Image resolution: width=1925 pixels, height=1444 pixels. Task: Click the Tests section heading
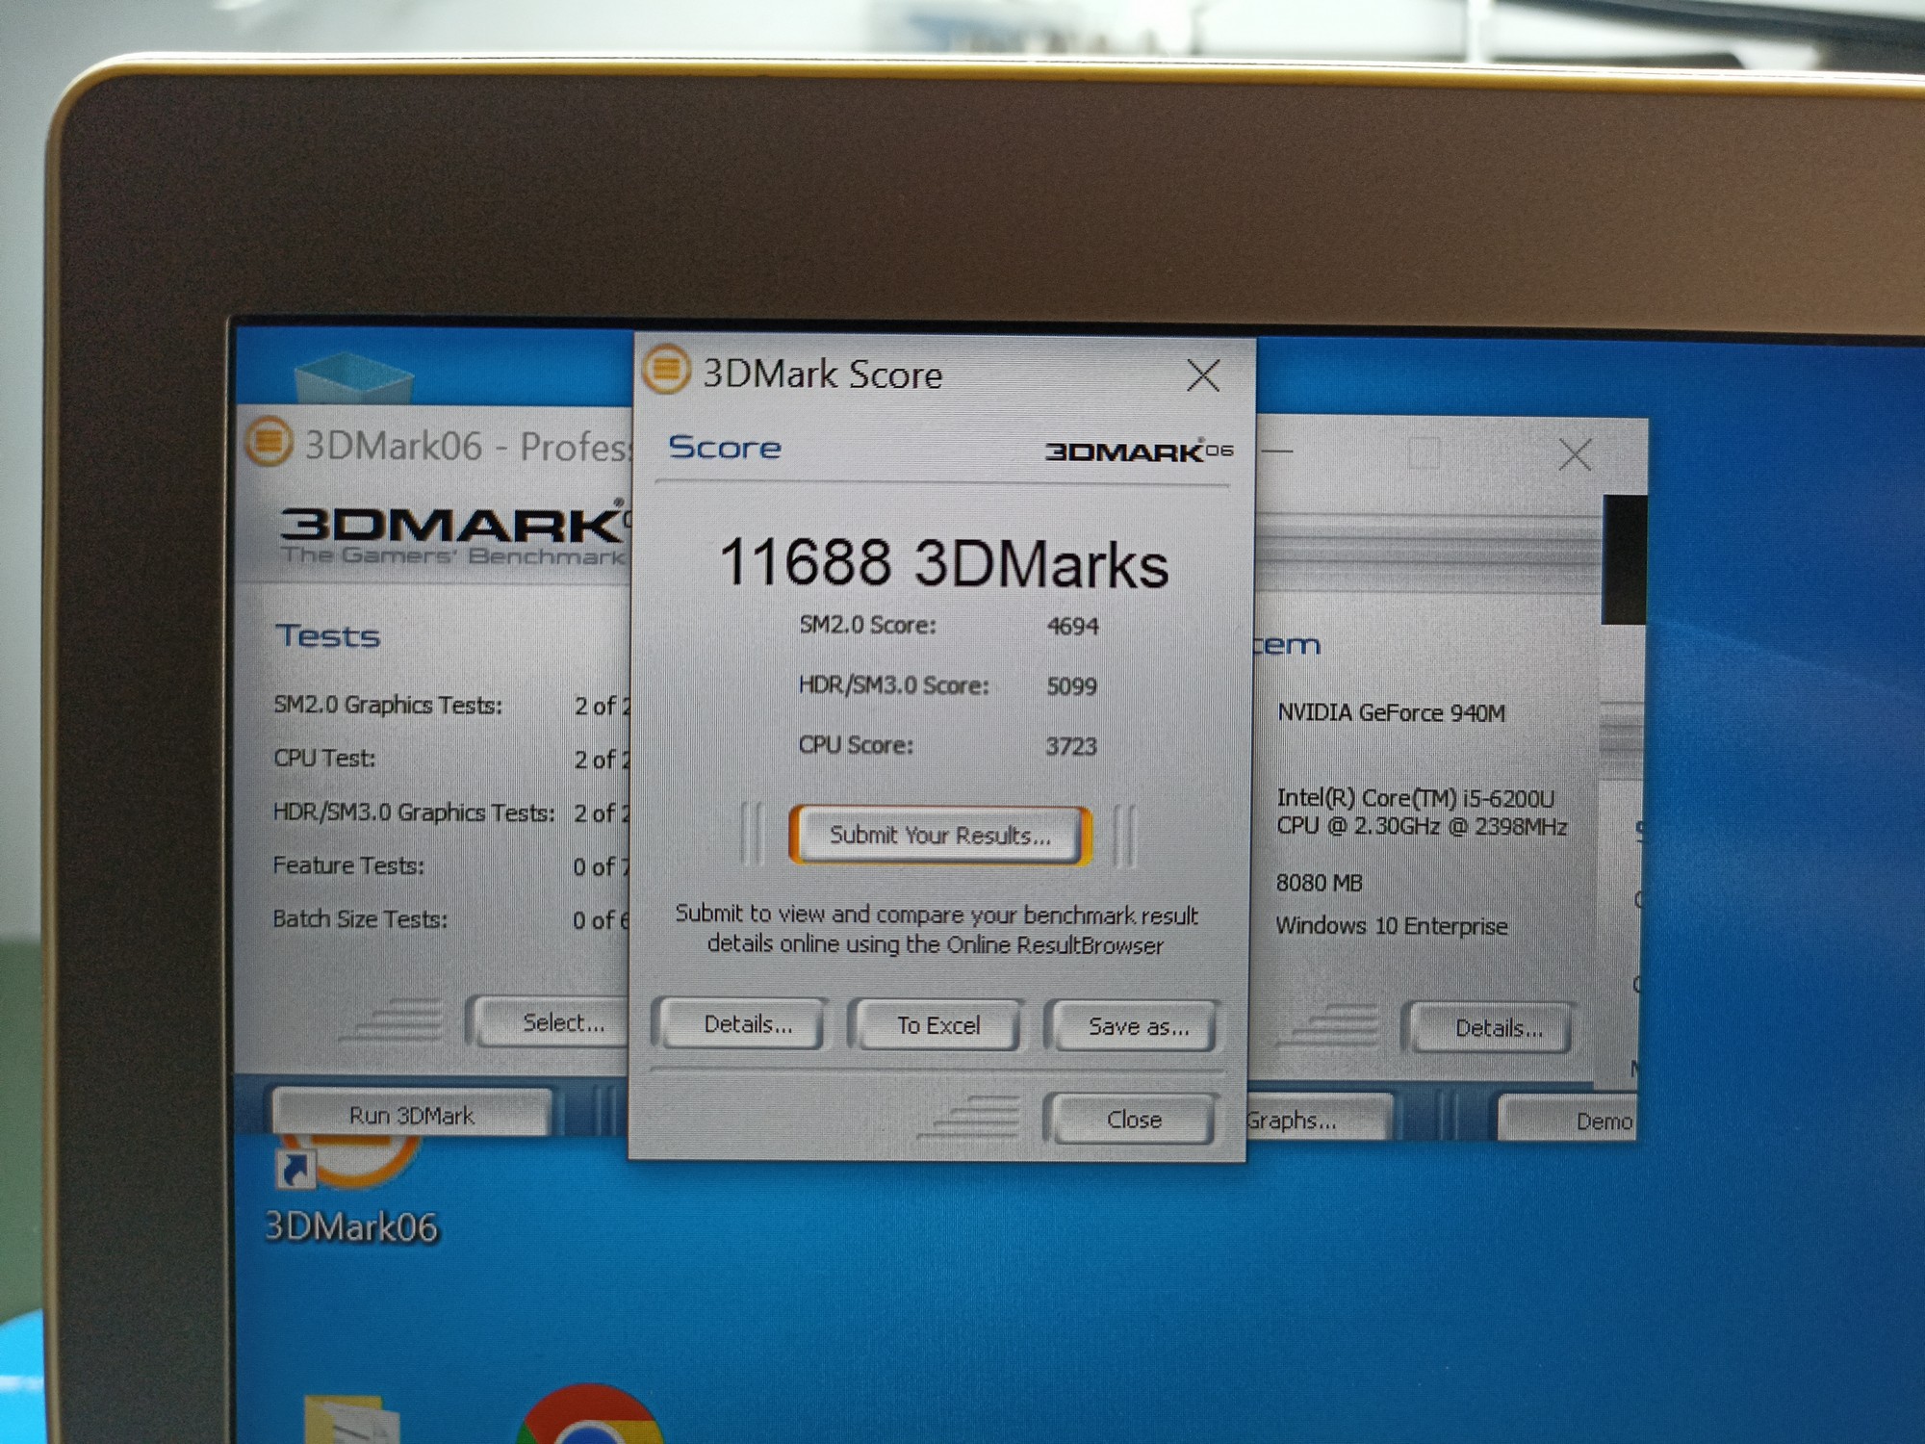(327, 636)
